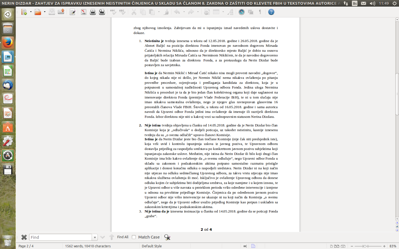Screen dimensions: 399x249
Task: Open LibreOffice Help question mark icon
Action: pyautogui.click(x=271, y=12)
